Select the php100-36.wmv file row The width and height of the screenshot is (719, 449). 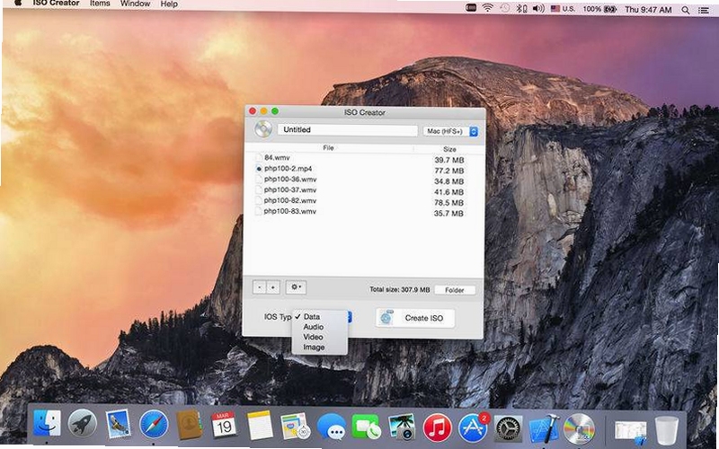pos(364,180)
